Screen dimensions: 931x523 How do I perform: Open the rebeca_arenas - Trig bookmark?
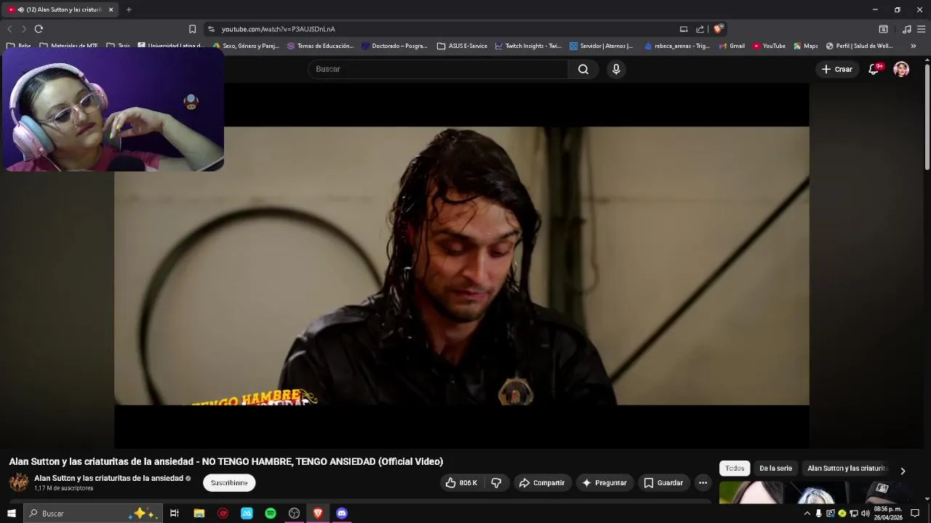pos(677,46)
